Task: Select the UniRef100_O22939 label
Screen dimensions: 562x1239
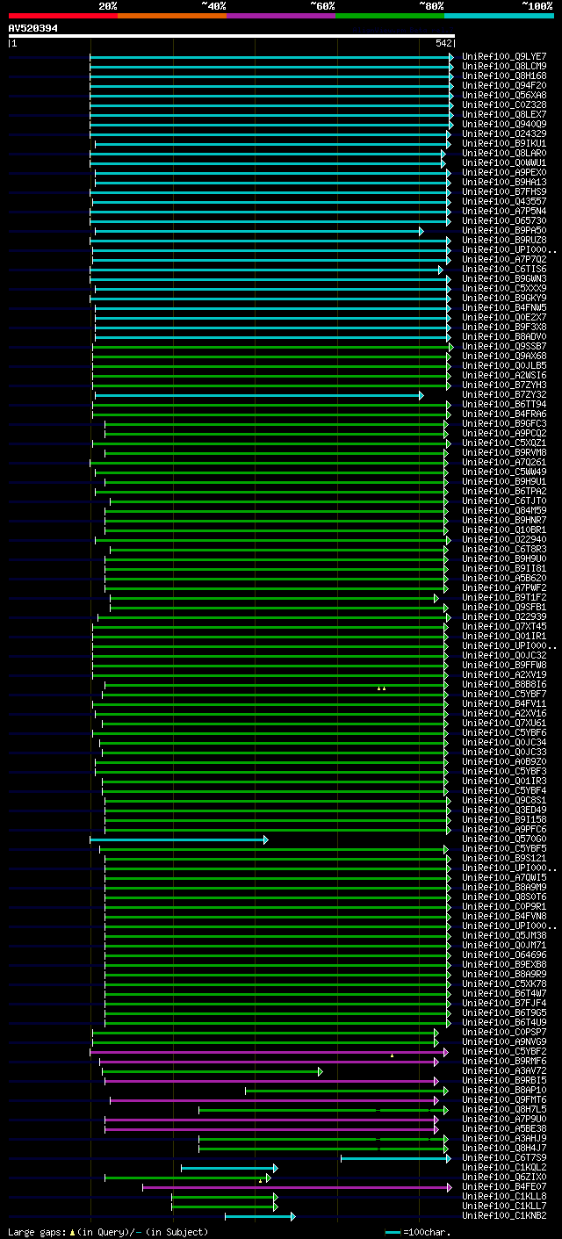Action: tap(504, 616)
